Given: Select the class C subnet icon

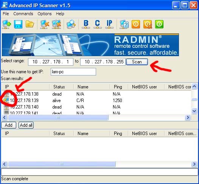Looking at the screenshot, I should click(x=97, y=24).
